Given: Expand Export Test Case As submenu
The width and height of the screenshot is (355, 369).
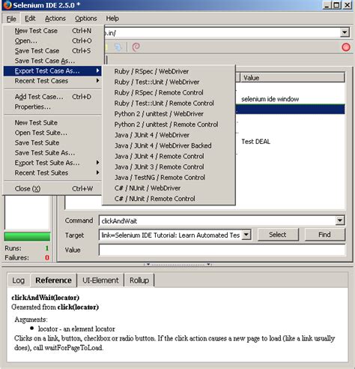Looking at the screenshot, I should point(52,71).
